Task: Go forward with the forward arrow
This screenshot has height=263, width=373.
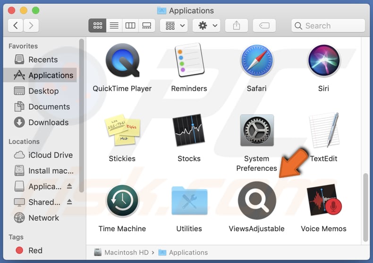Action: pyautogui.click(x=31, y=26)
